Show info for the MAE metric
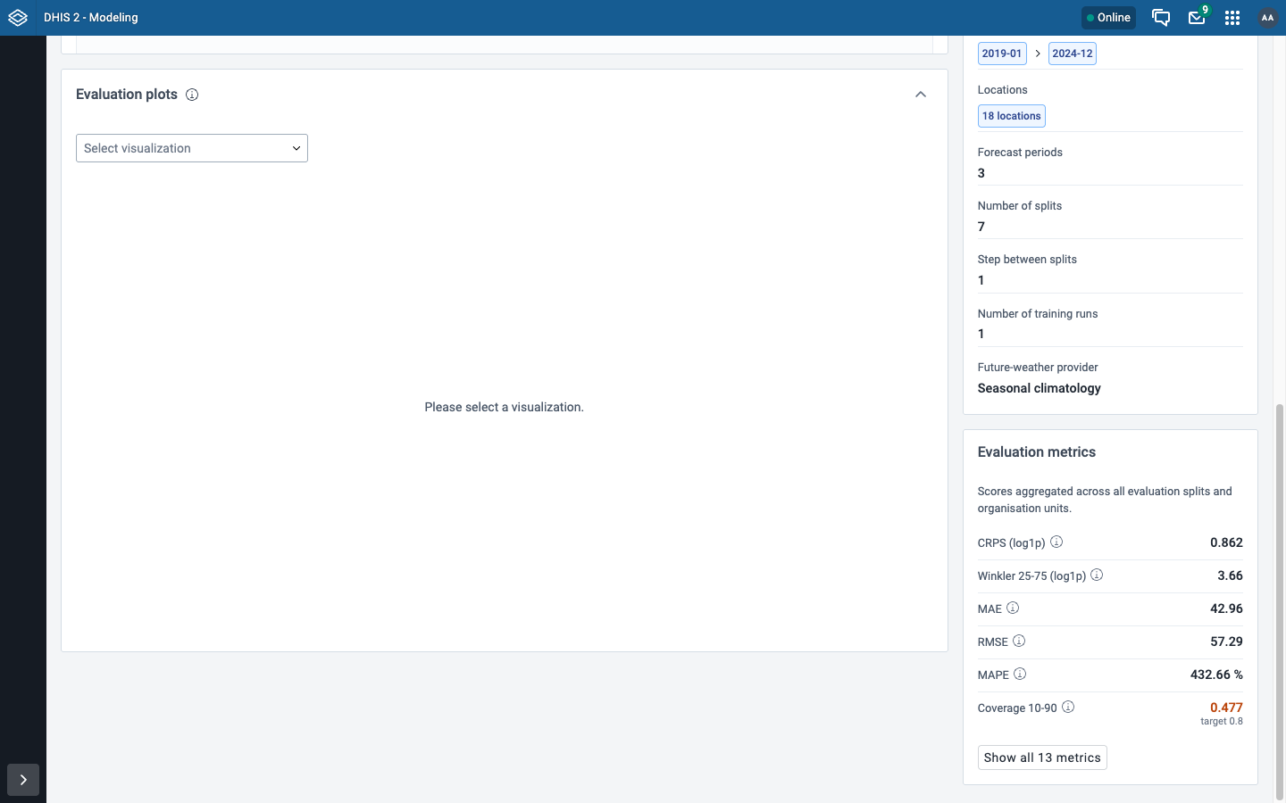The width and height of the screenshot is (1286, 803). (x=1013, y=608)
